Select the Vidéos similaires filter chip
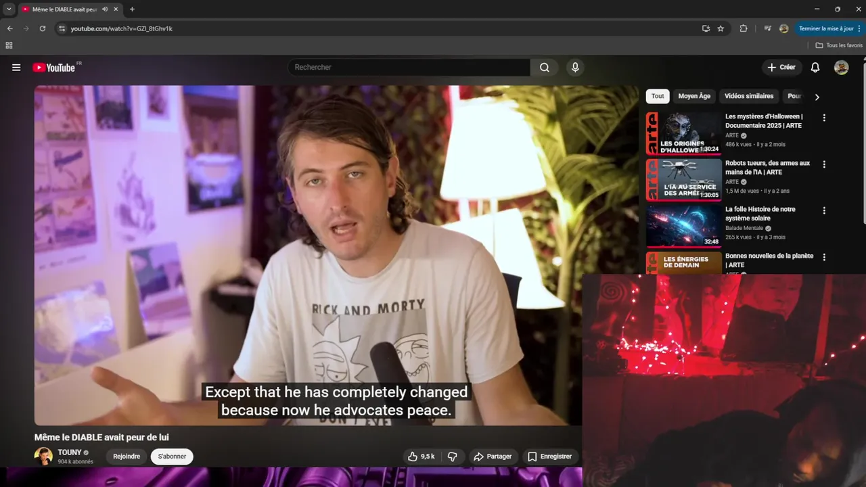The width and height of the screenshot is (866, 487). tap(749, 96)
